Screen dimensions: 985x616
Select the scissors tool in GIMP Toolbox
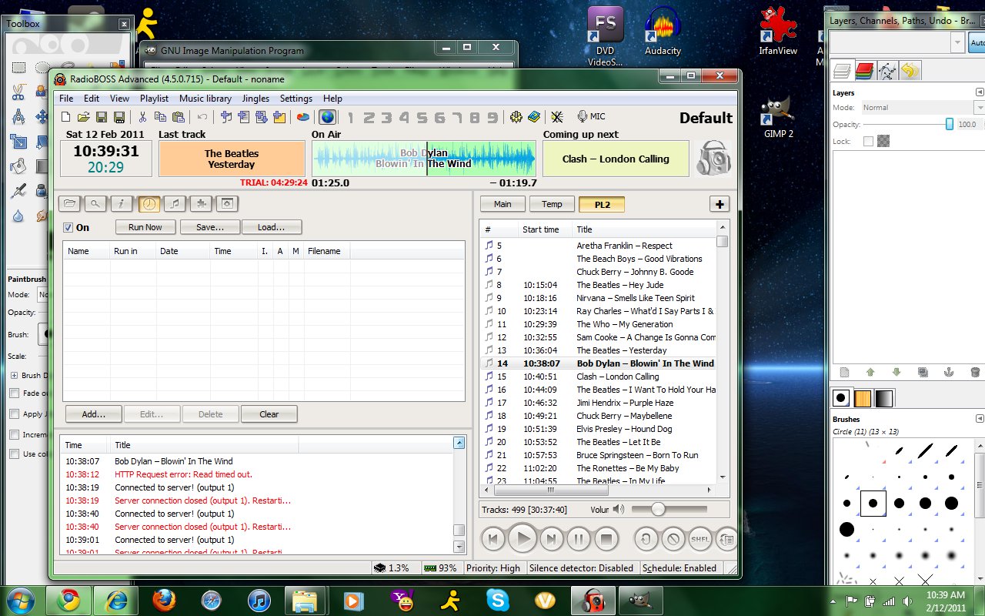pos(18,92)
